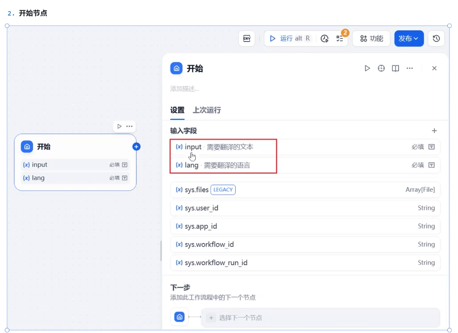The height and width of the screenshot is (333, 458).
Task: Open more options ellipsis in 开始 panel
Action: (410, 68)
